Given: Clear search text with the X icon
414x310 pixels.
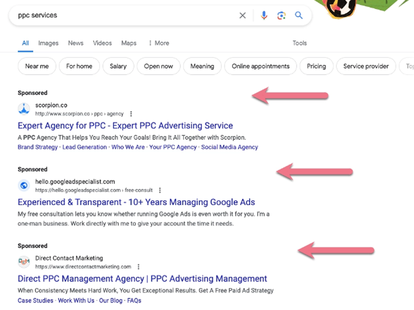Looking at the screenshot, I should coord(242,15).
